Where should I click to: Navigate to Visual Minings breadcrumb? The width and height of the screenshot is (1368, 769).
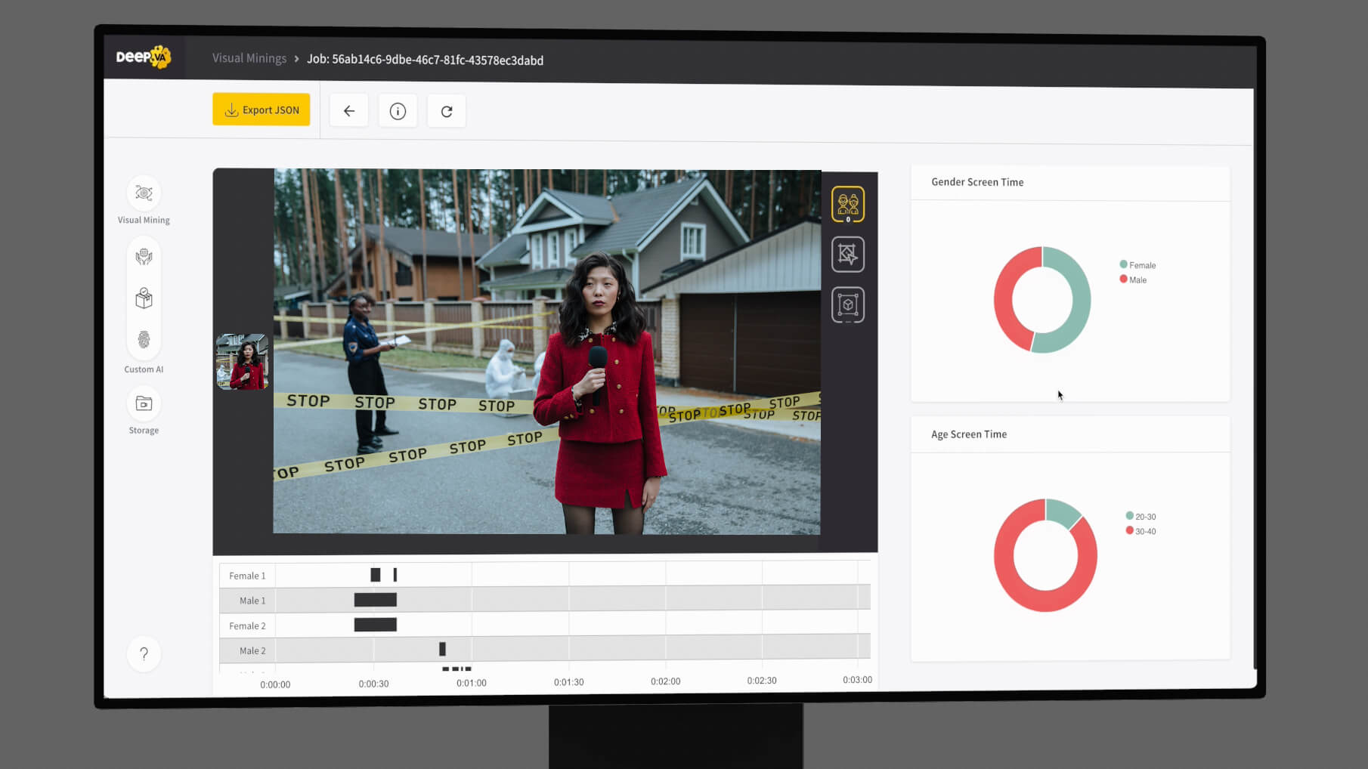pyautogui.click(x=249, y=58)
